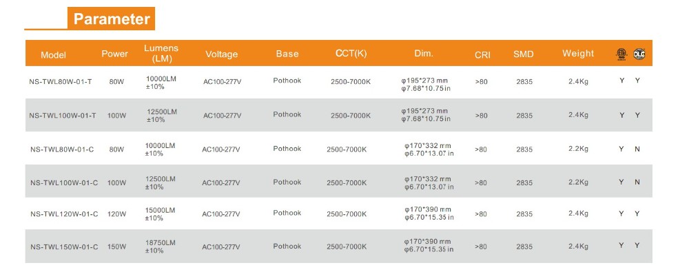Click the 2.2Kg weight in NS-TWL80W-01-C row
Image resolution: width=689 pixels, height=272 pixels.
[x=578, y=149]
